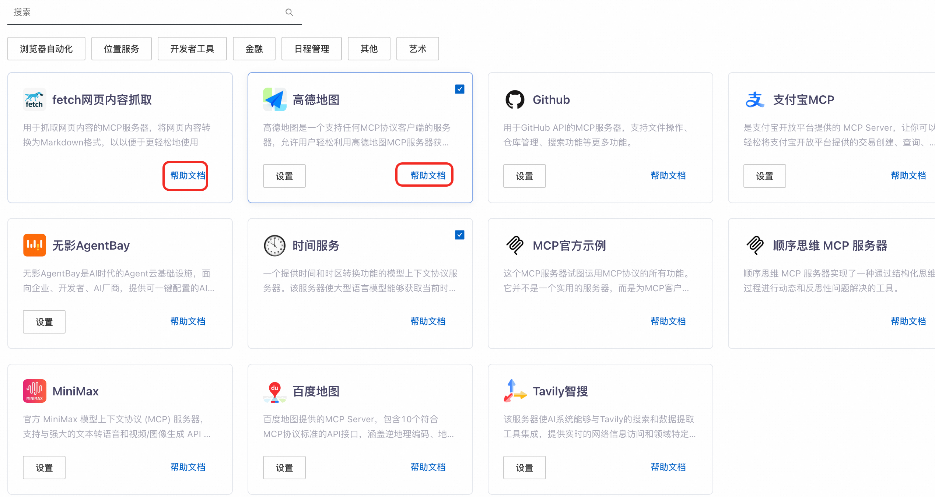Click the search magnifier icon
The height and width of the screenshot is (497, 935).
pyautogui.click(x=289, y=13)
